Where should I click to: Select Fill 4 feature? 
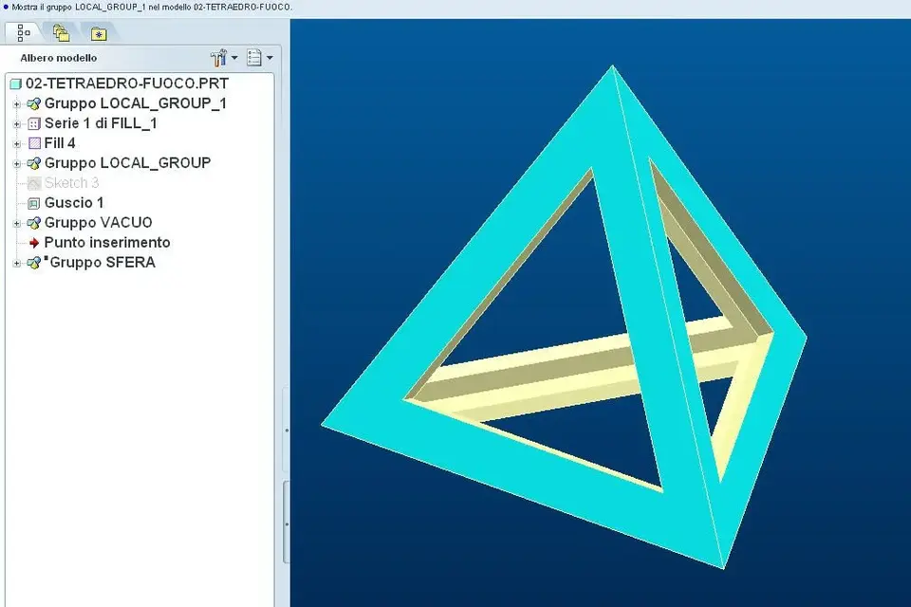60,143
